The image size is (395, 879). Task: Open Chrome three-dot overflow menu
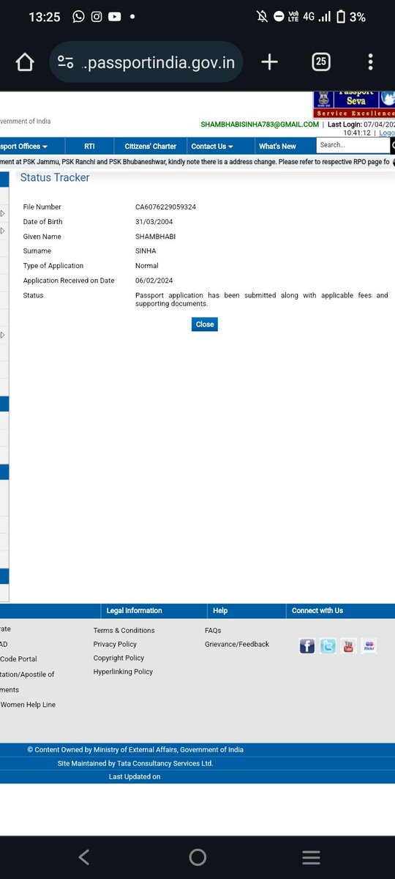370,62
